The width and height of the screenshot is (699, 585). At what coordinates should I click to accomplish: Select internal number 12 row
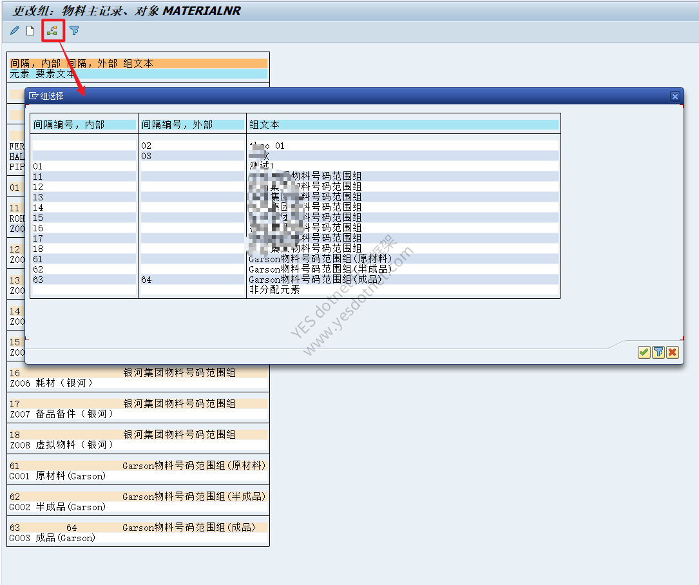click(x=296, y=187)
